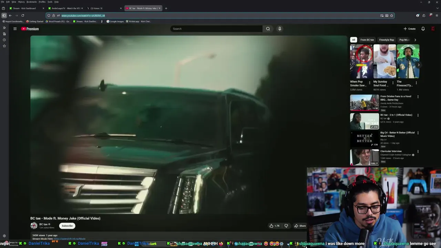Open the tracking protection shield icon
The width and height of the screenshot is (441, 248).
[49, 15]
